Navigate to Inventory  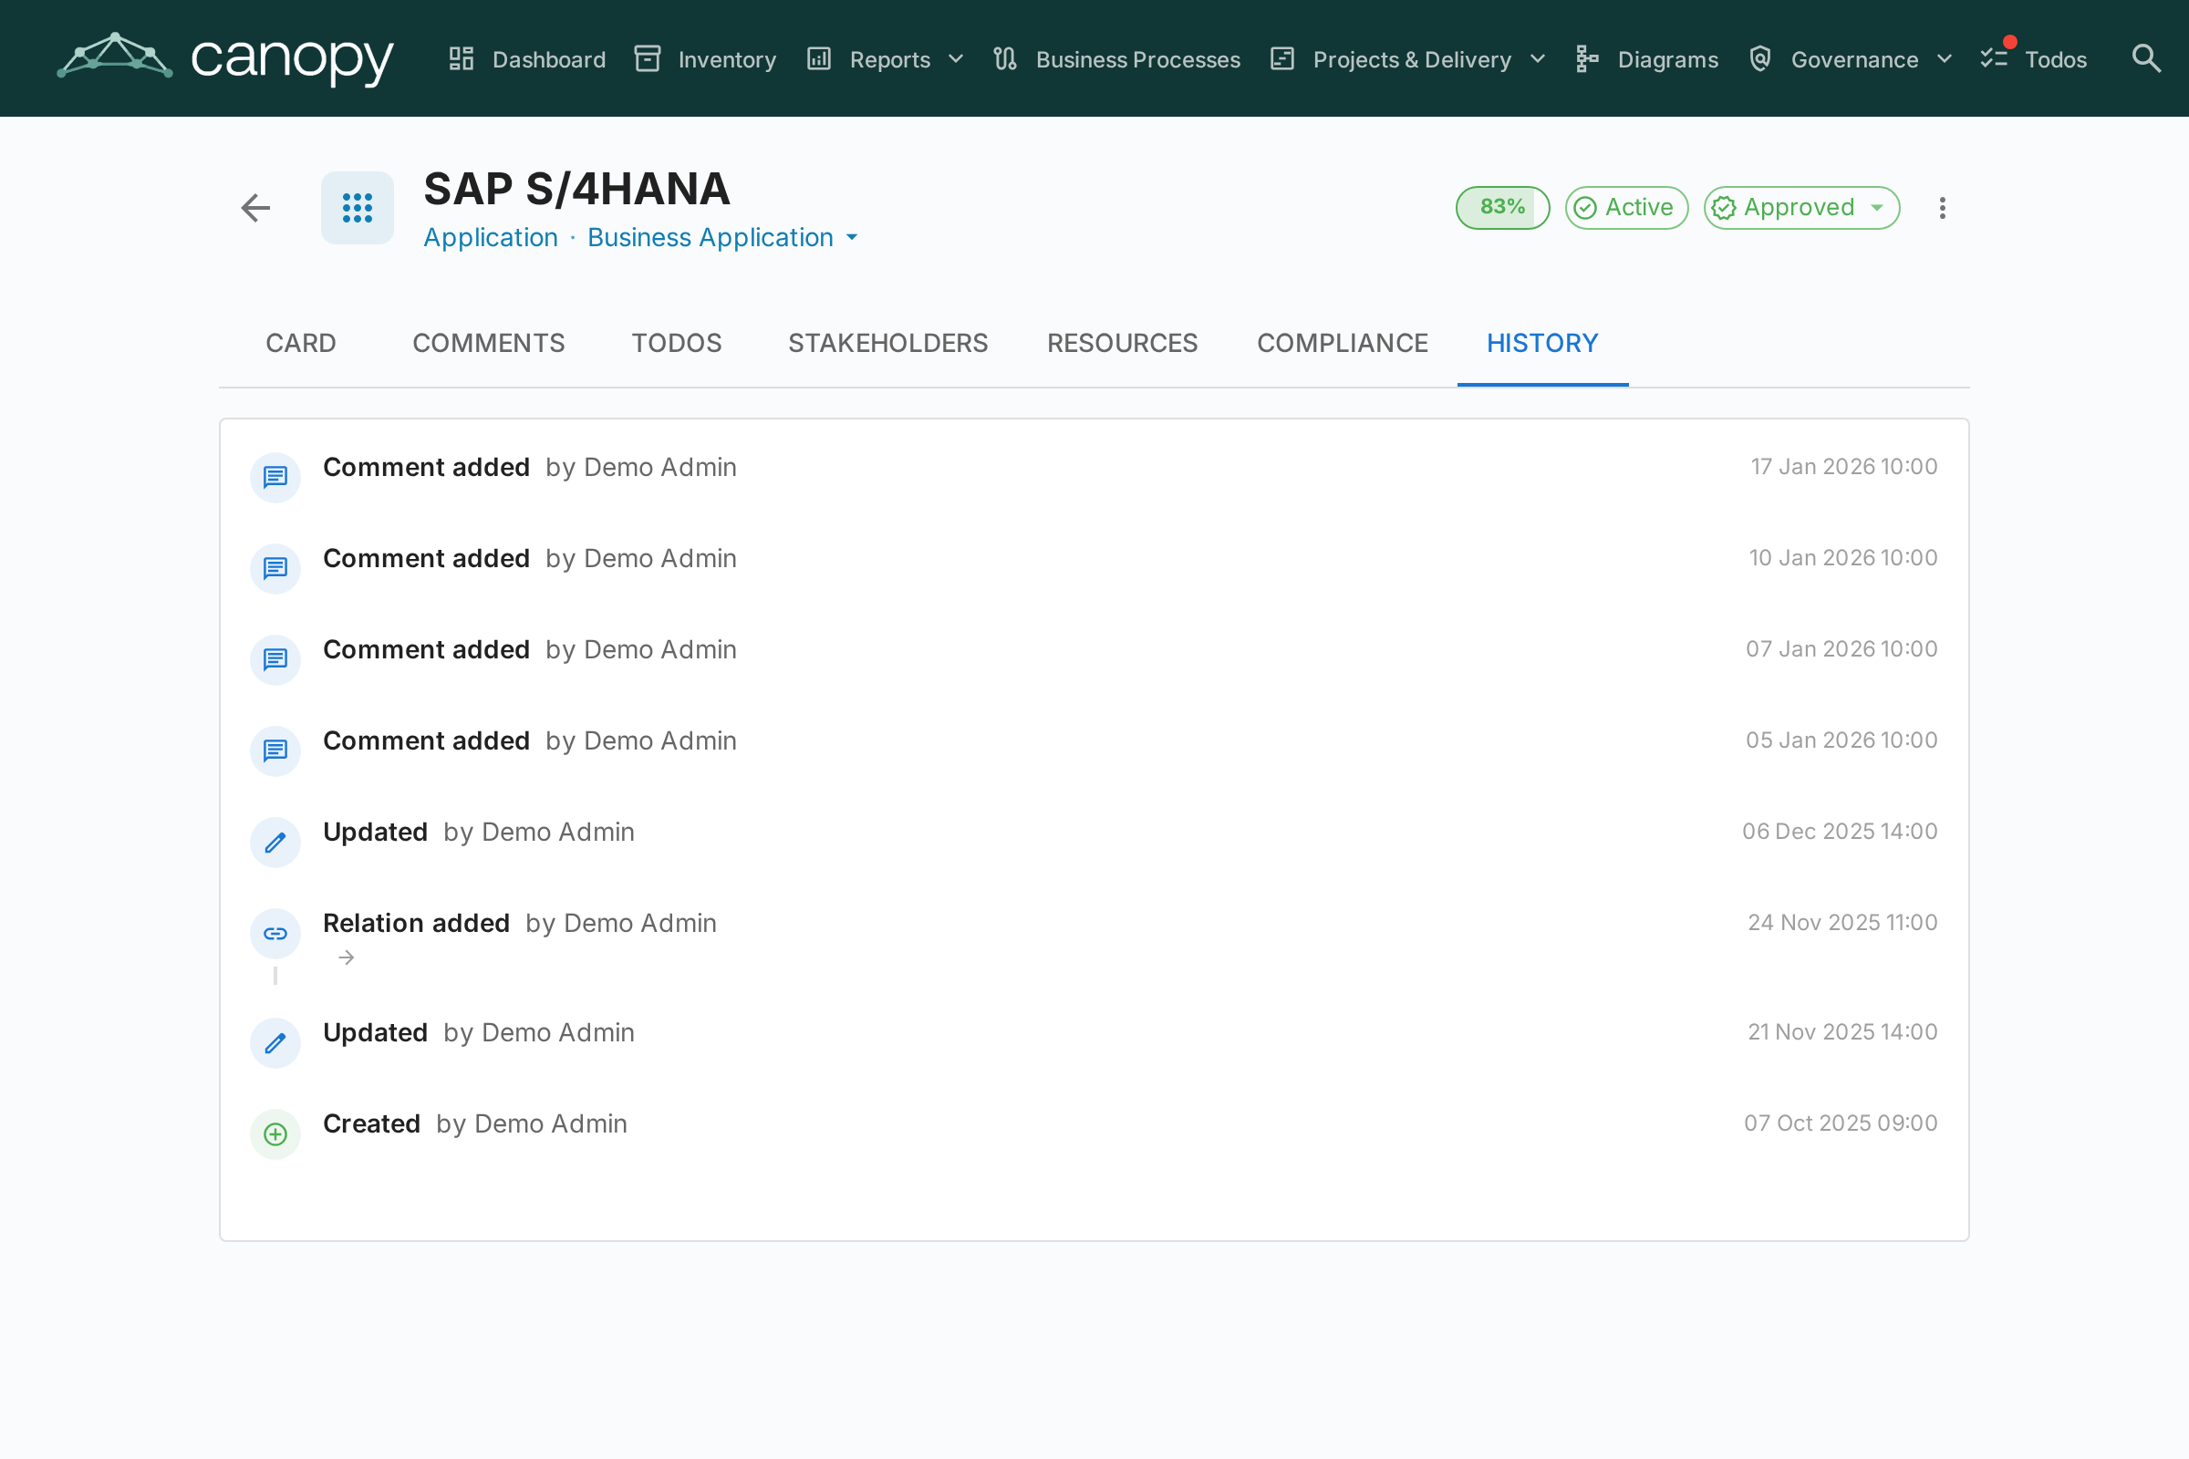727,59
